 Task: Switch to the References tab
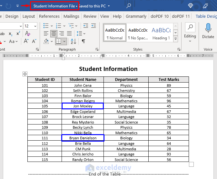pyautogui.click(x=49, y=16)
